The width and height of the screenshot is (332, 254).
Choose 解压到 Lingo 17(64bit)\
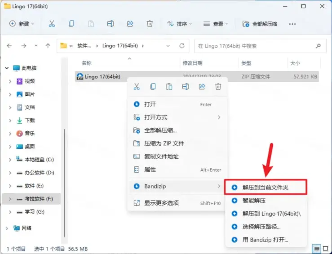pos(266,214)
